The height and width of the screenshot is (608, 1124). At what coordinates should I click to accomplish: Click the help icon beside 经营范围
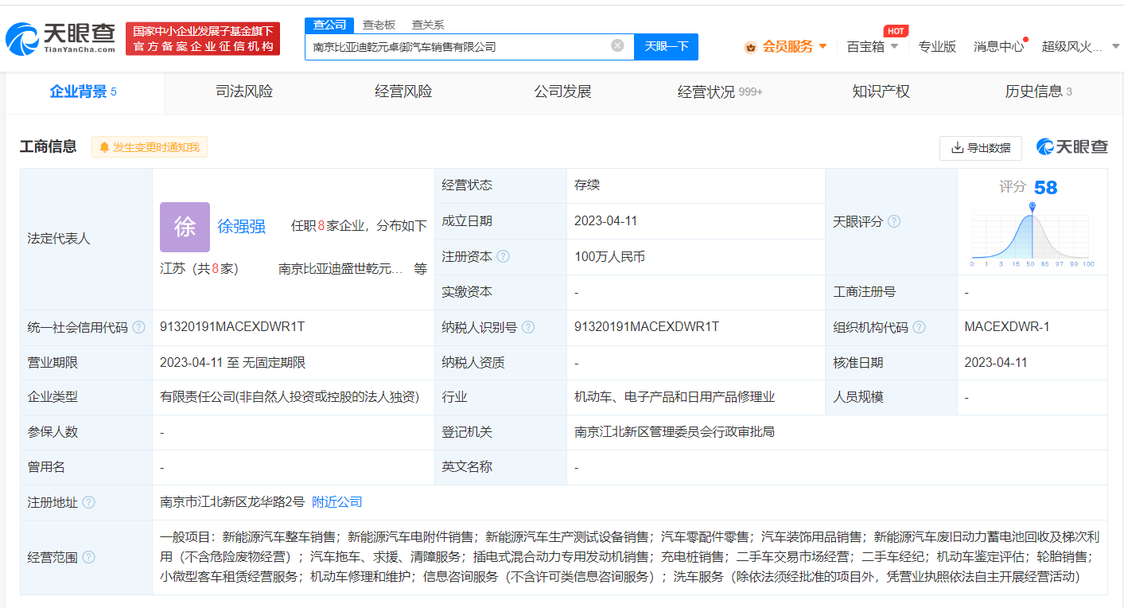click(88, 557)
